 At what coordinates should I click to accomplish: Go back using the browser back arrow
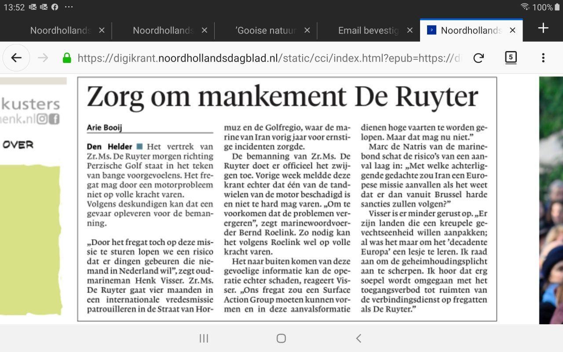[x=16, y=58]
